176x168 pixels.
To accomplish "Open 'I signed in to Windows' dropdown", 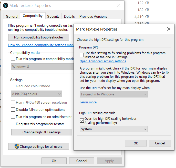I will coord(113,94).
